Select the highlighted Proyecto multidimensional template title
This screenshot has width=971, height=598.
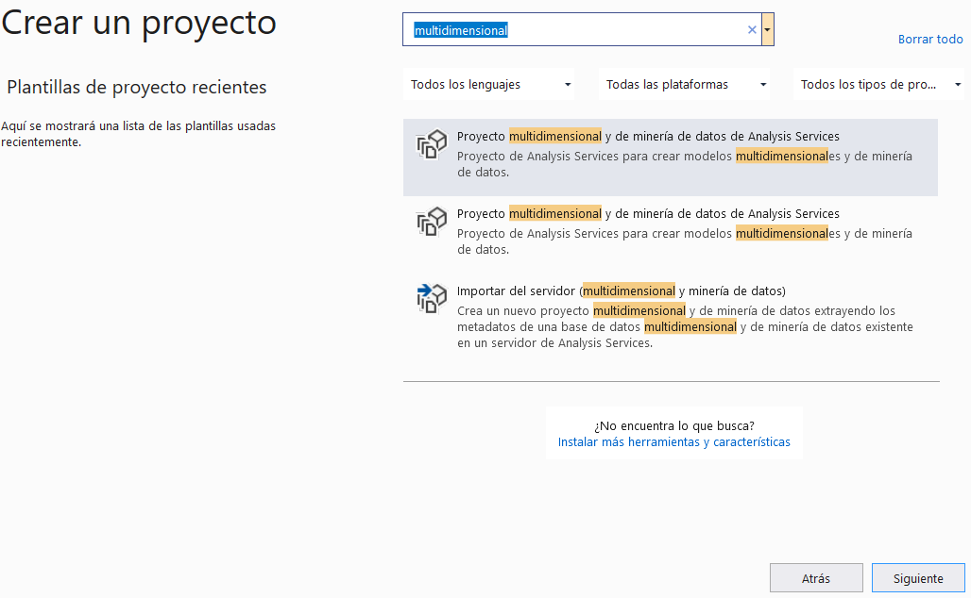(x=648, y=137)
